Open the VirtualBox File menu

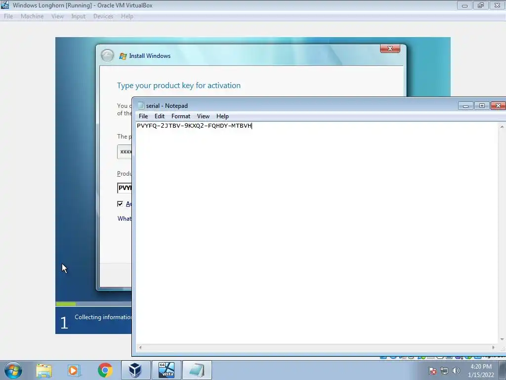[8, 16]
